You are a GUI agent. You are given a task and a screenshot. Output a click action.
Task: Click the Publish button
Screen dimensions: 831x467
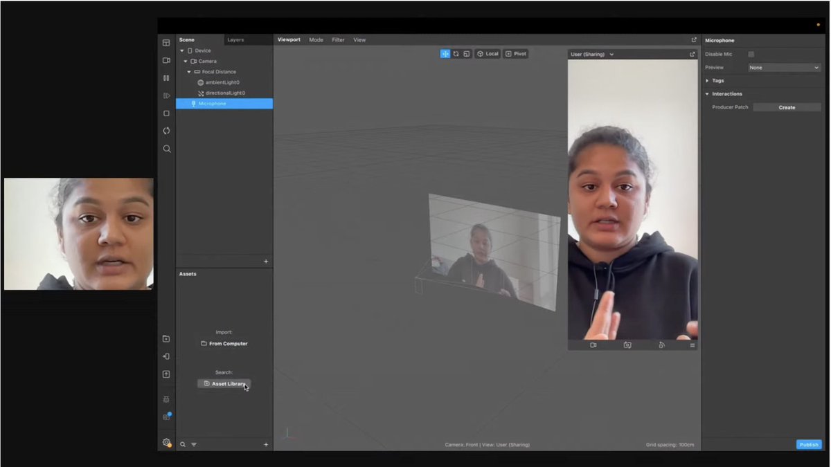point(809,445)
